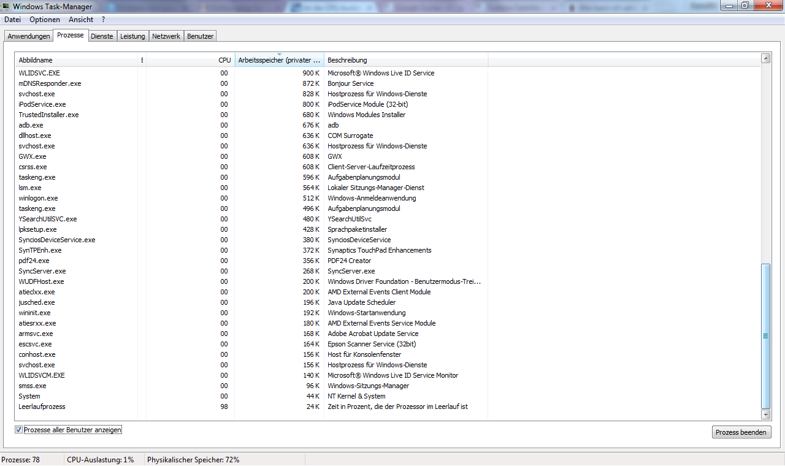Select the TrustedInstaller.exe process
Image resolution: width=785 pixels, height=466 pixels.
coord(48,115)
